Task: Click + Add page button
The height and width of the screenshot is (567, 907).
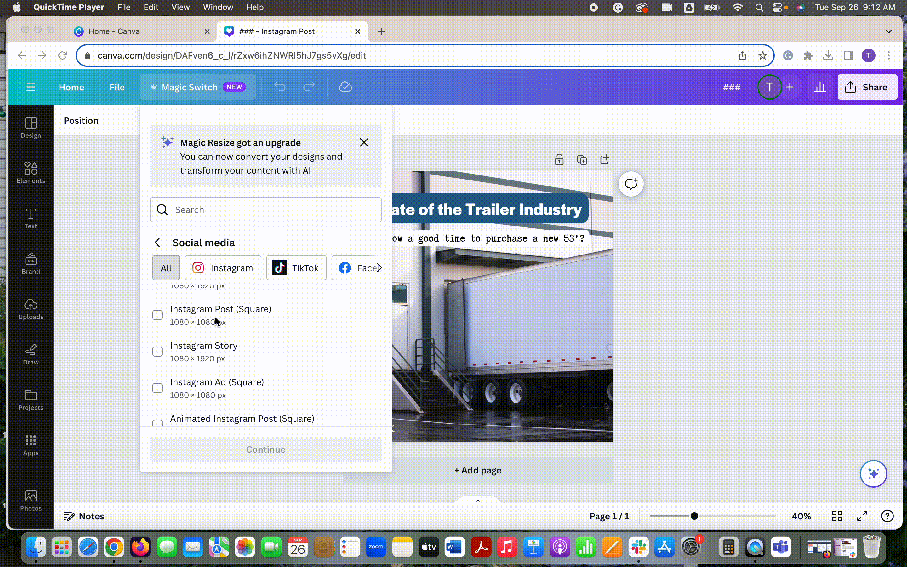Action: click(x=478, y=470)
